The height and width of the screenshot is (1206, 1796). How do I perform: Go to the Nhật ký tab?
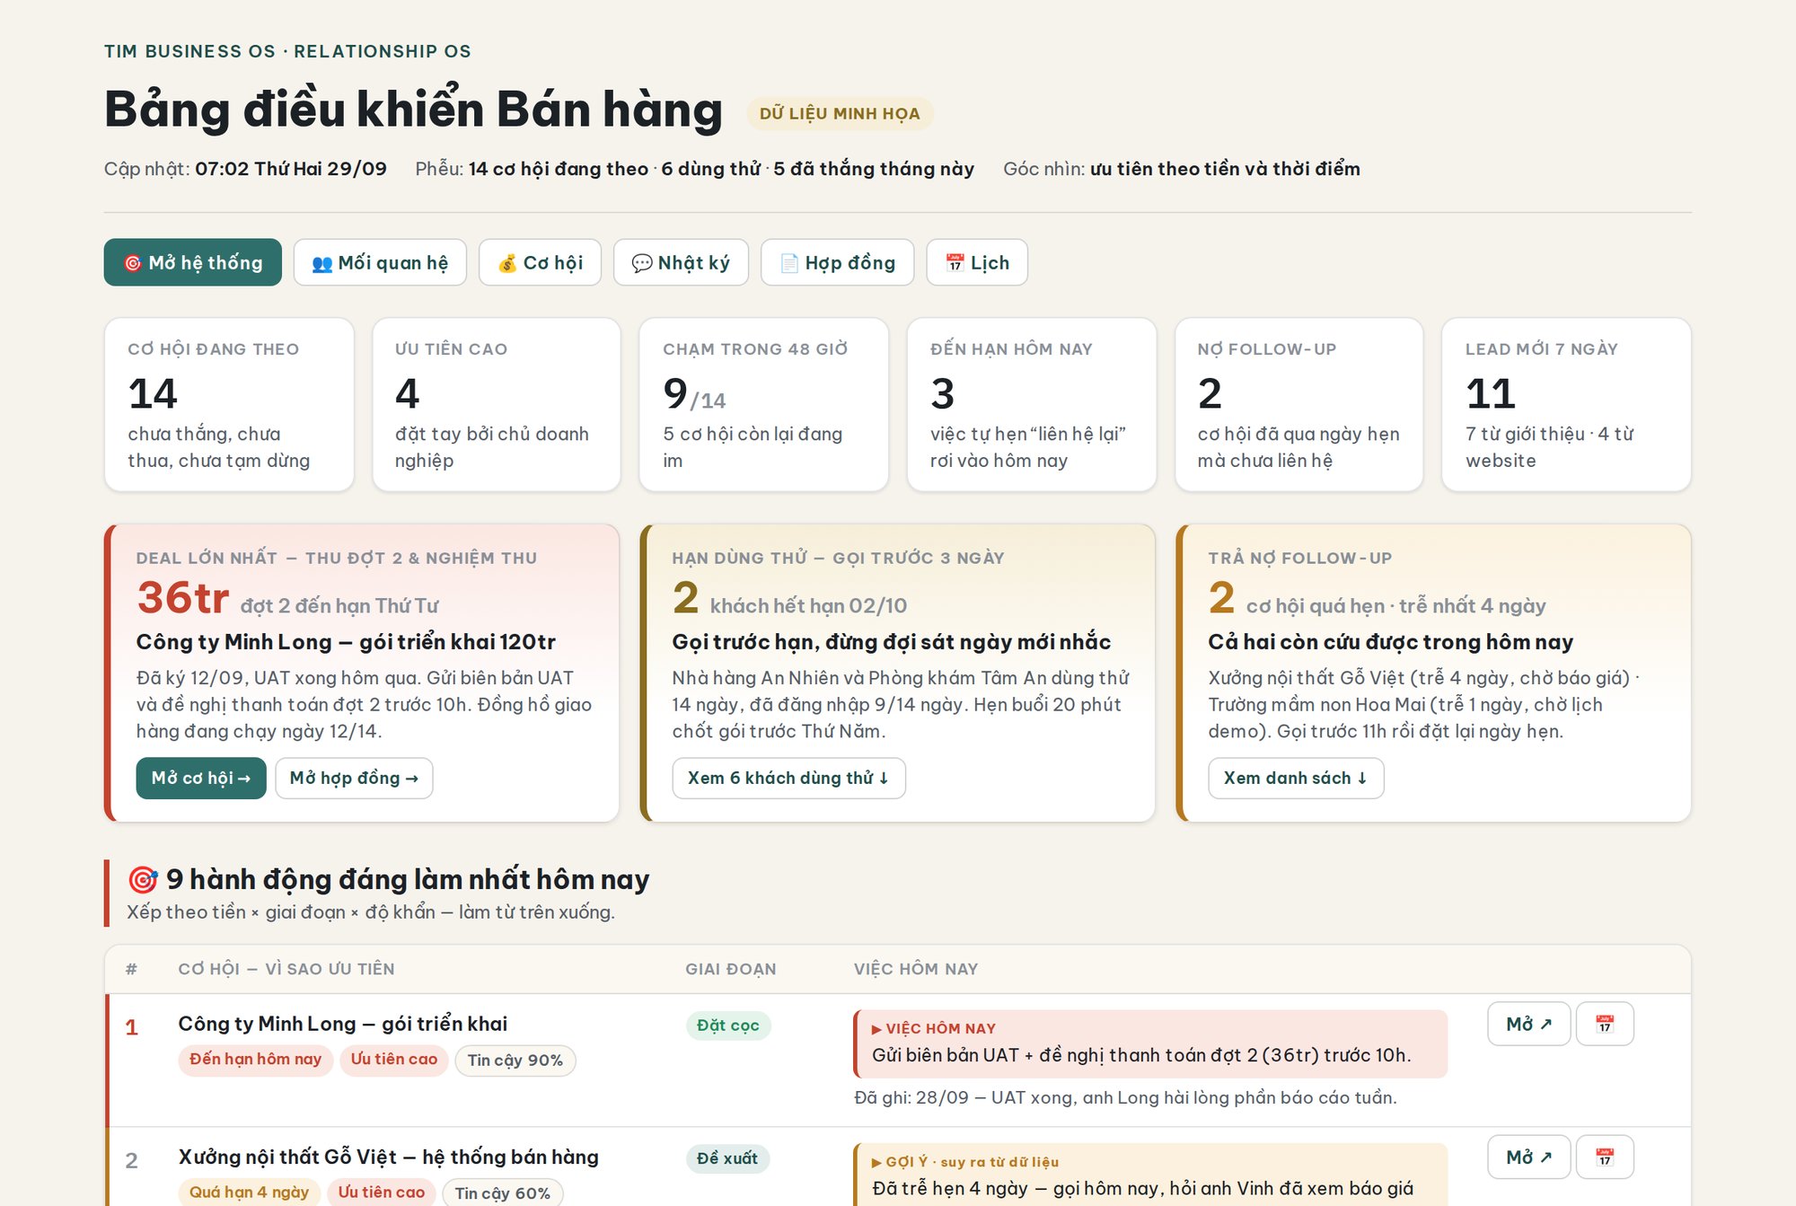pos(681,262)
